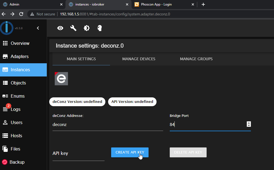
Task: Switch to the Manage Groups tab
Action: 196,59
